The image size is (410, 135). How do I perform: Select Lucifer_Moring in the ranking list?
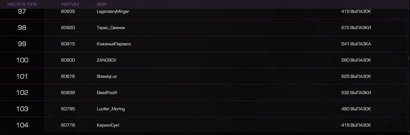coord(111,109)
